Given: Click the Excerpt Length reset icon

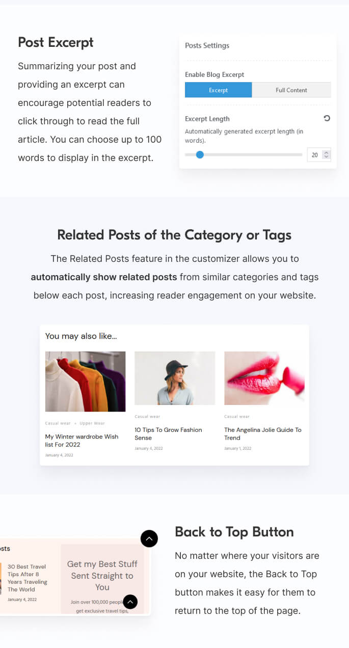Looking at the screenshot, I should click(x=327, y=118).
